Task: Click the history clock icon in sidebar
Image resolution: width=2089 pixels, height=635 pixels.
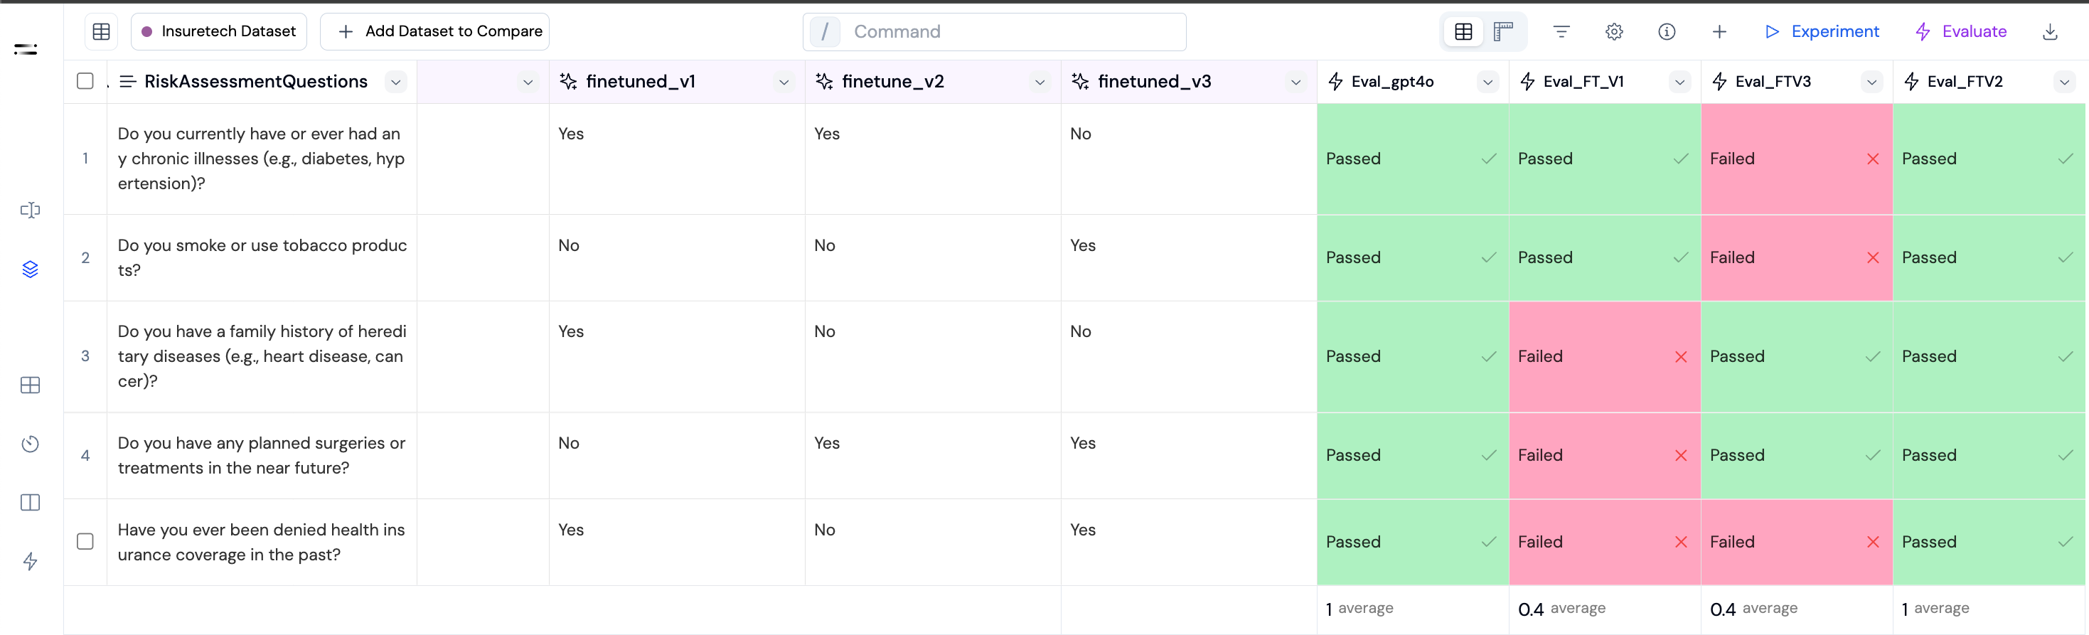Action: click(x=30, y=444)
